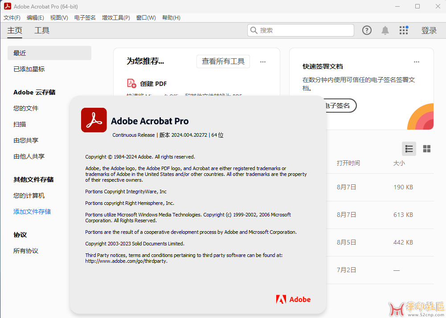Open the apps grid icon
The width and height of the screenshot is (446, 318).
point(404,30)
